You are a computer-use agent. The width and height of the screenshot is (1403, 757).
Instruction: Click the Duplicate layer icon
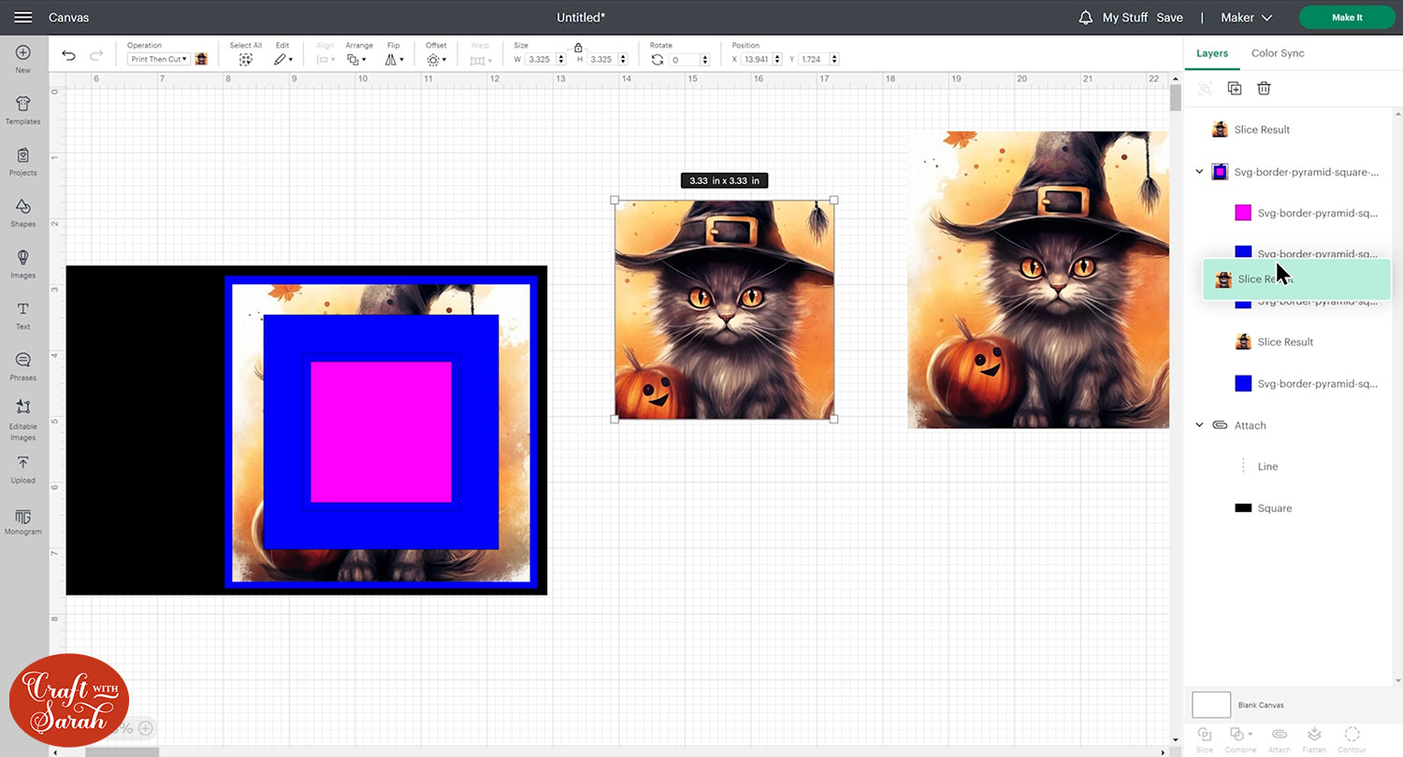pos(1235,88)
